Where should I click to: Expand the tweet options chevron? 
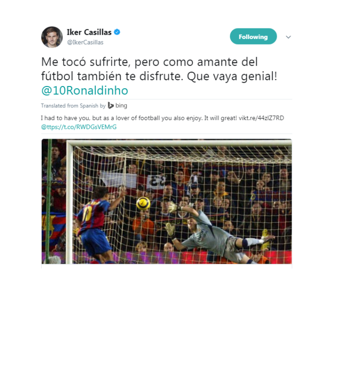coord(288,37)
